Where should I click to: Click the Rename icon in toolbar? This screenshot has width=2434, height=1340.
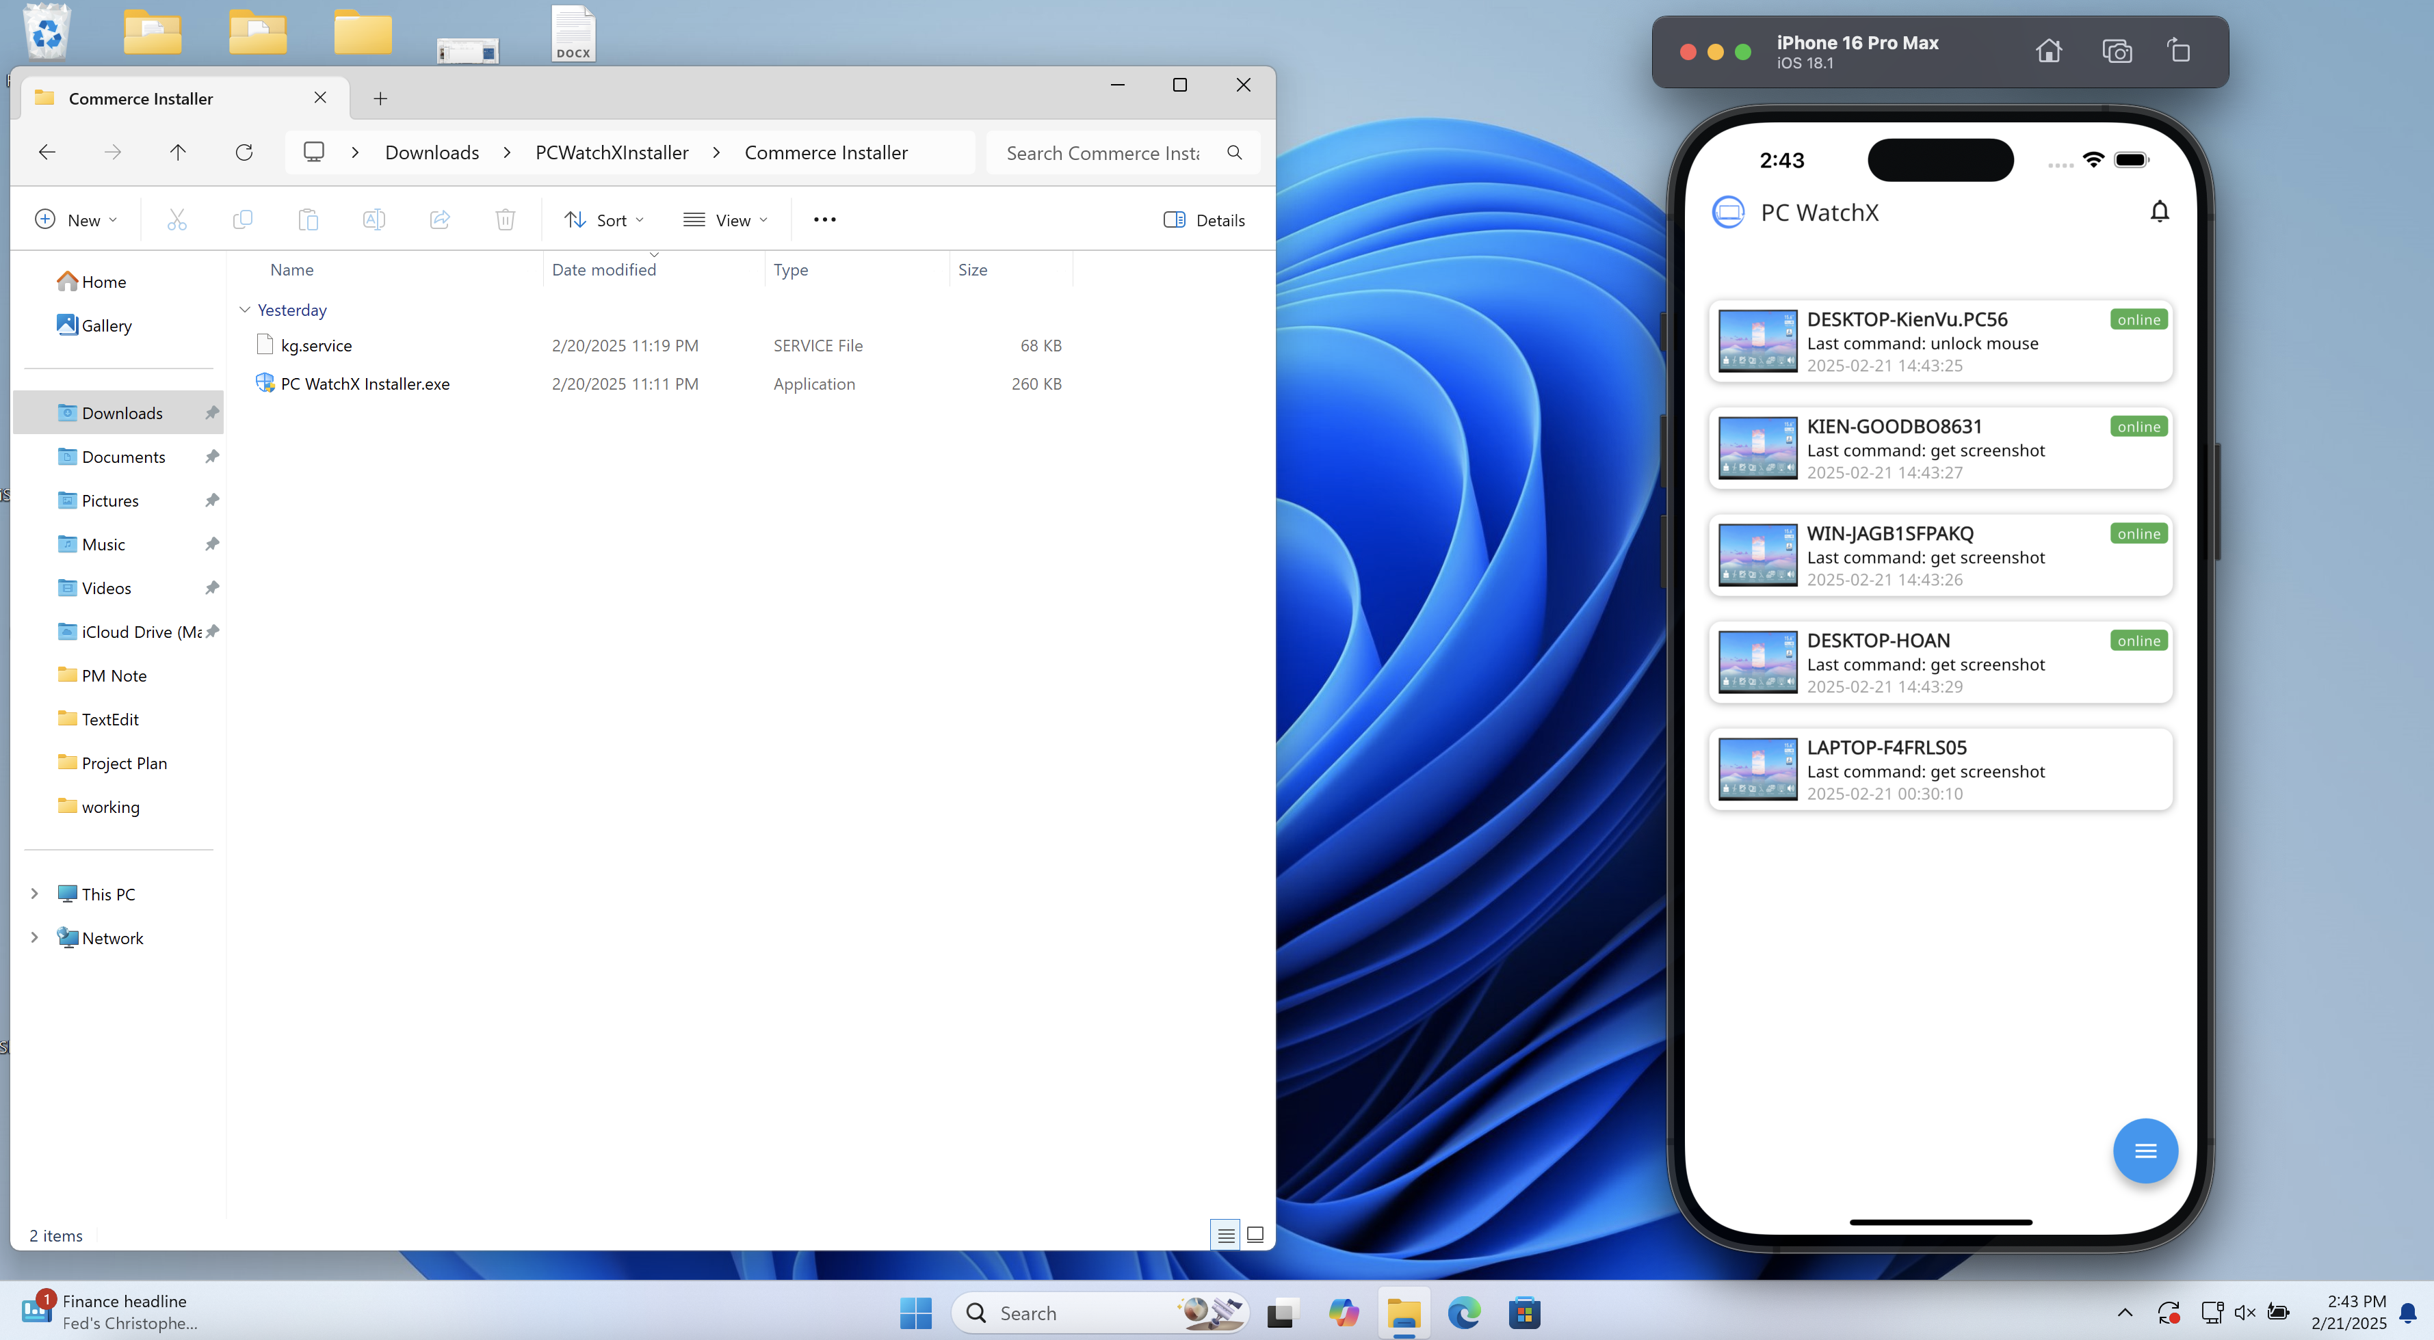tap(374, 220)
